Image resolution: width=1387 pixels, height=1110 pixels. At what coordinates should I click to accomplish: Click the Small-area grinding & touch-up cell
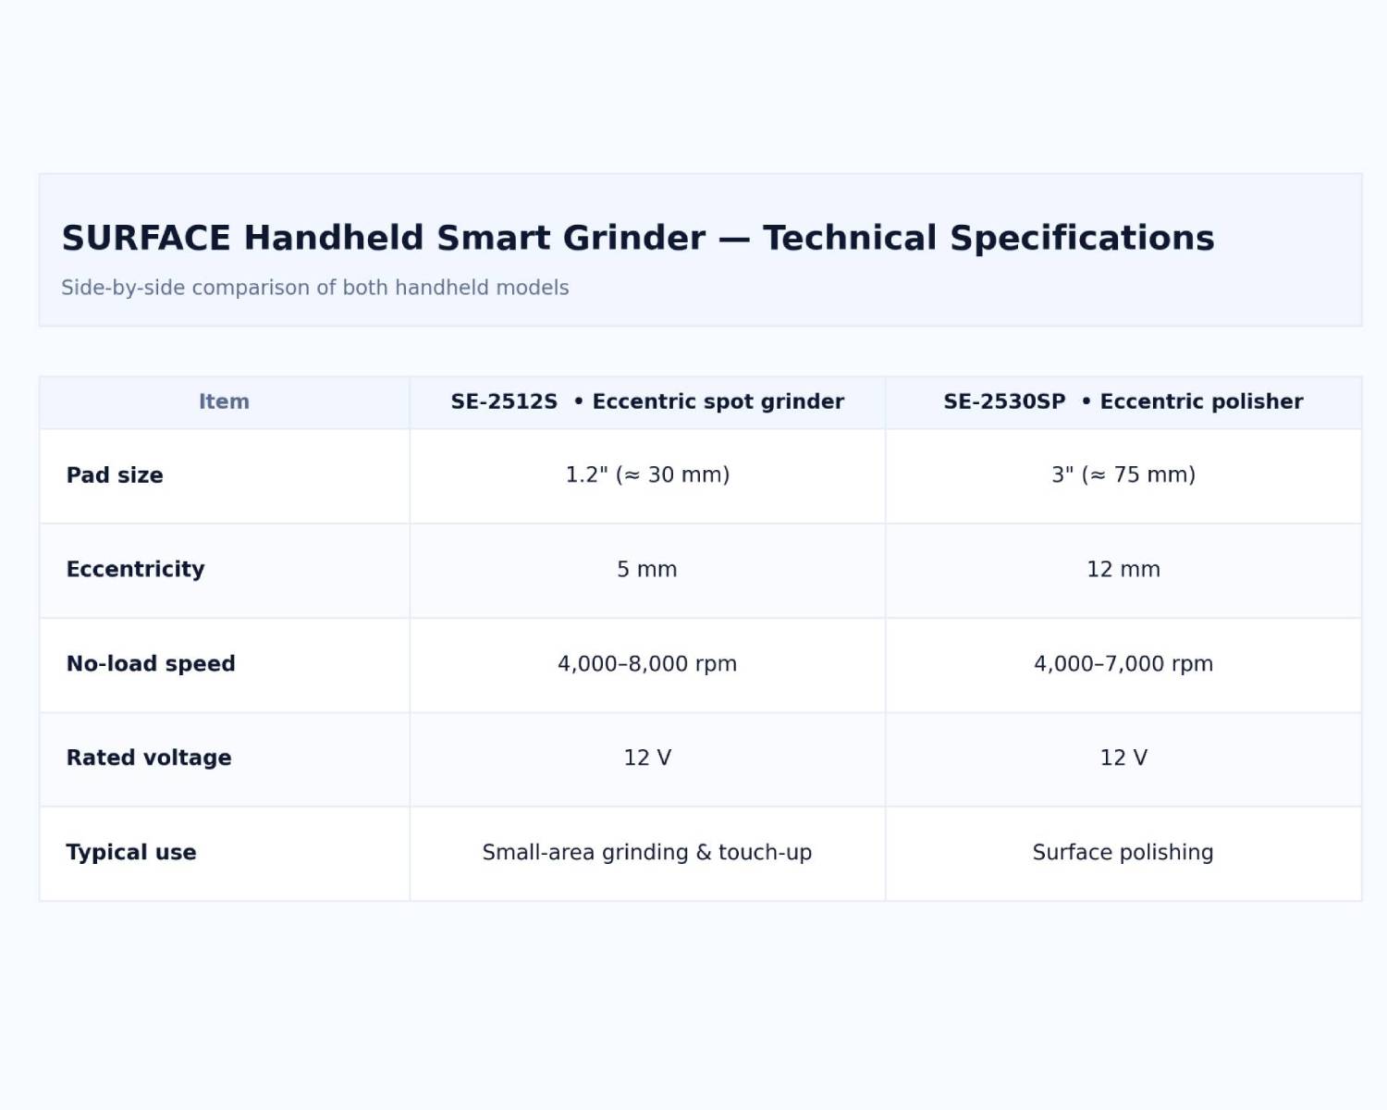click(x=647, y=853)
